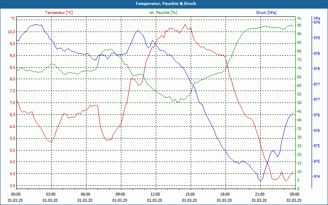
Task: Click the '10,0' temperature axis value
Action: coord(12,32)
